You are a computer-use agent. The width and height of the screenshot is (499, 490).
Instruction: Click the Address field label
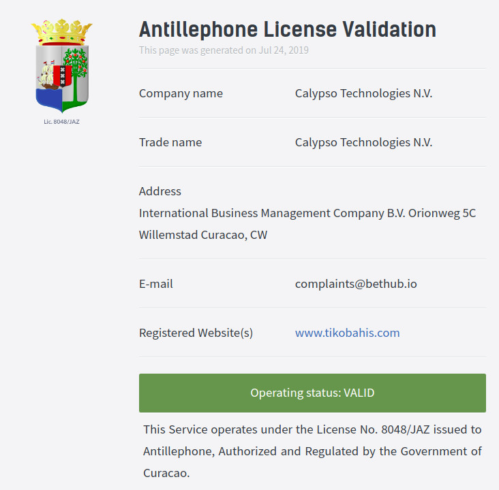[160, 191]
